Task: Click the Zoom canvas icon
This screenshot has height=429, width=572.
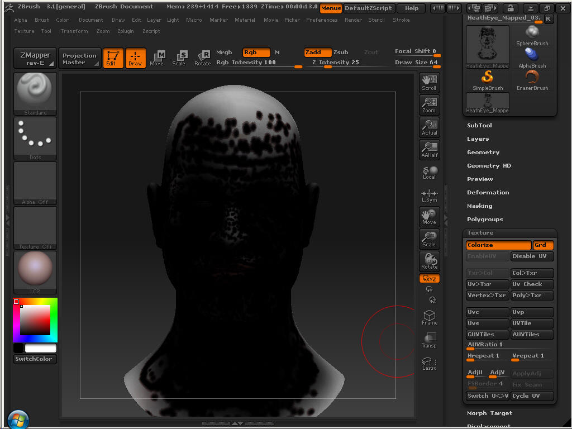Action: pos(429,105)
